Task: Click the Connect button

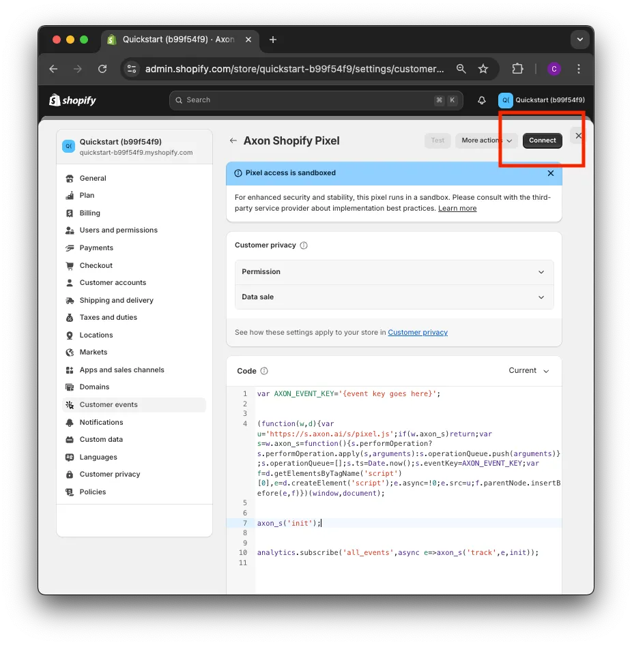Action: (x=542, y=140)
